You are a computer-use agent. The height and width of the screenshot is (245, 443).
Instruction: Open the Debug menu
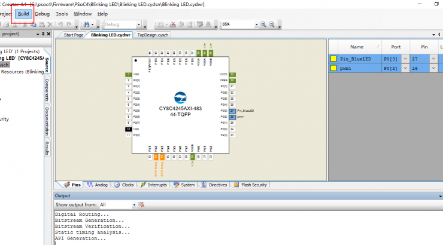point(43,13)
